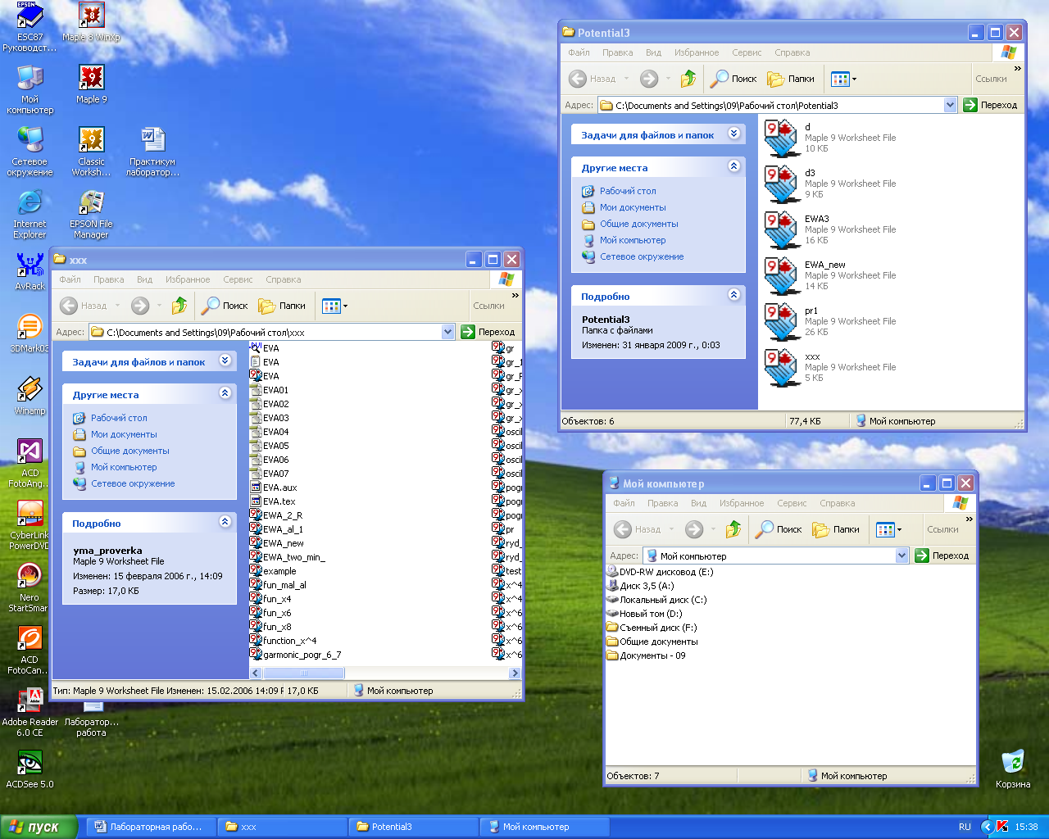The image size is (1049, 839).
Task: Select the pr1 Maple worksheet file in Potential3
Action: [829, 321]
